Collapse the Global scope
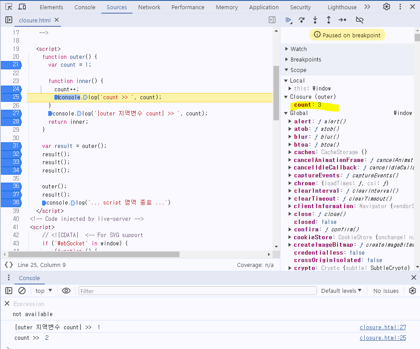420x349 pixels. click(286, 113)
